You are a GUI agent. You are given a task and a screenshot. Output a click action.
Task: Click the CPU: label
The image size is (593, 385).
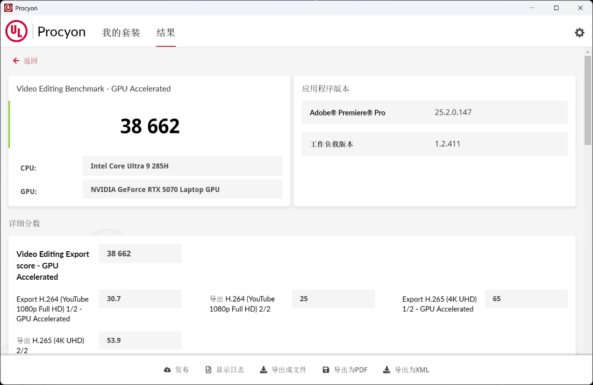29,168
